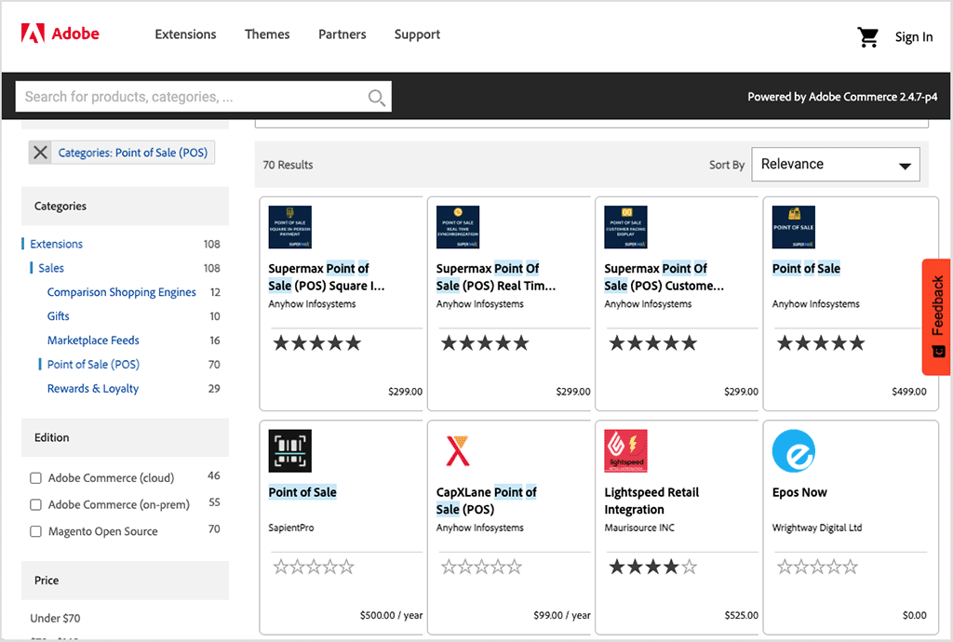Click the Price filter header
Image resolution: width=953 pixels, height=642 pixels.
(x=126, y=580)
